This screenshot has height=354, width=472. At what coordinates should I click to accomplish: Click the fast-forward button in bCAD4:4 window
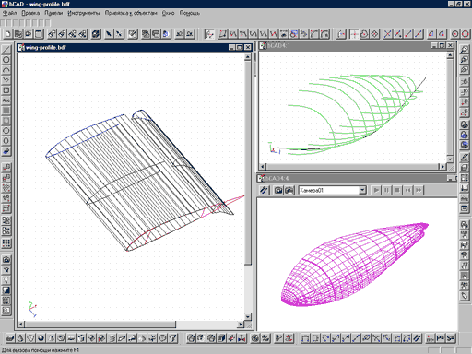(419, 190)
